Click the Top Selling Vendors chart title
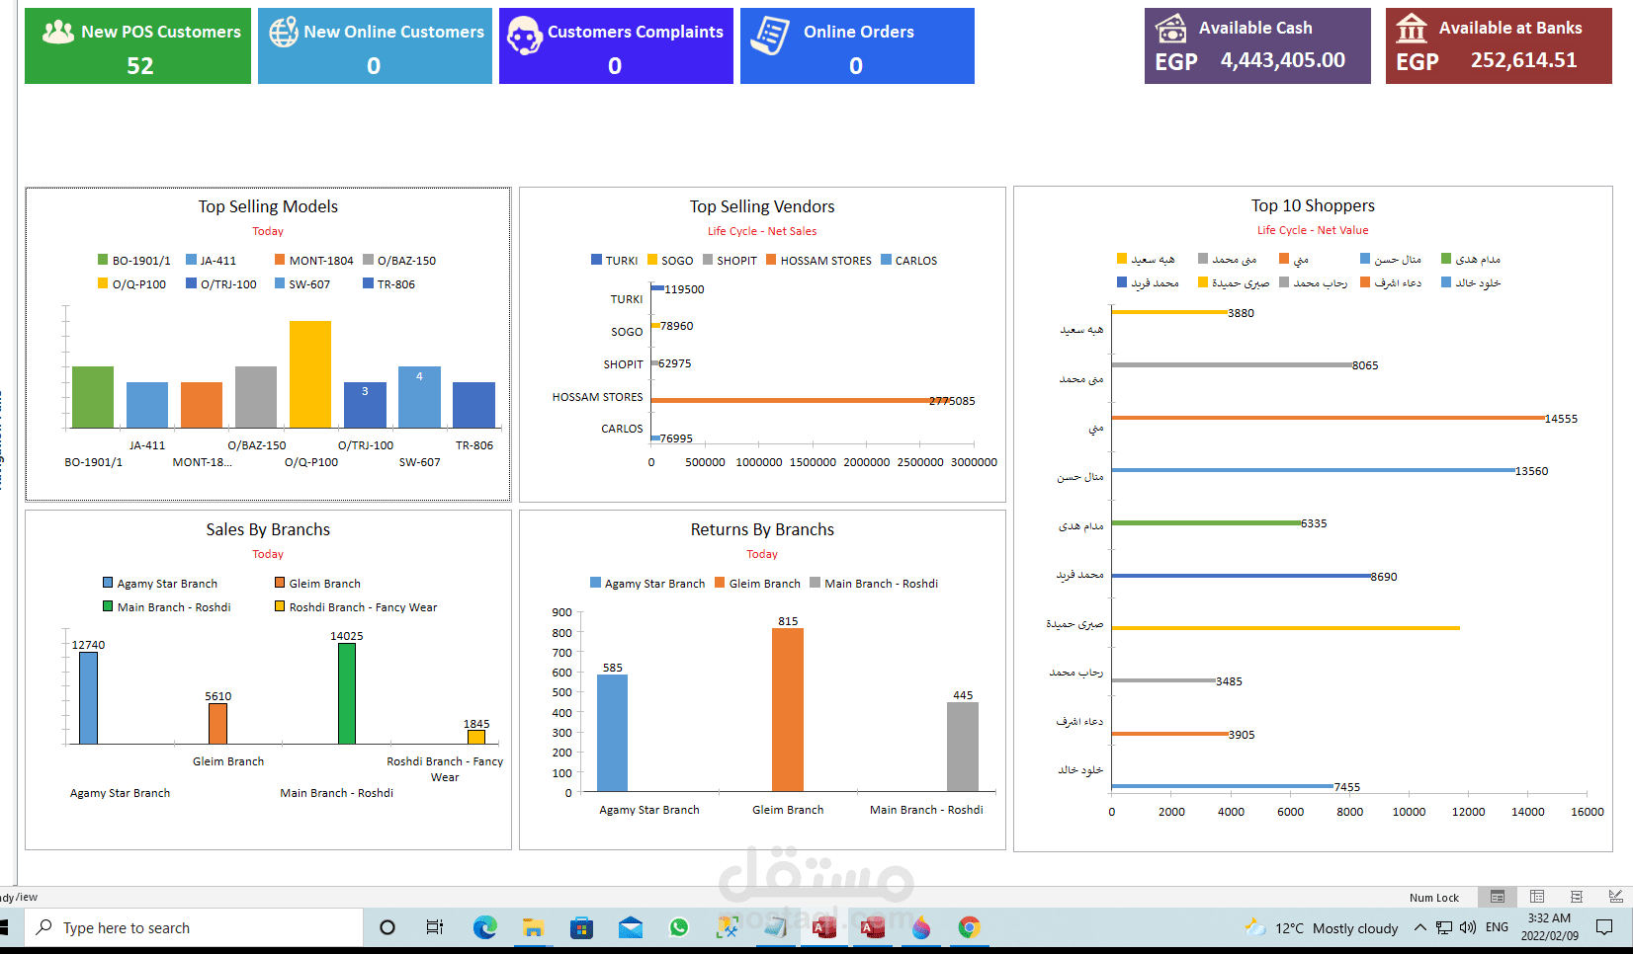The image size is (1633, 954). [x=762, y=206]
